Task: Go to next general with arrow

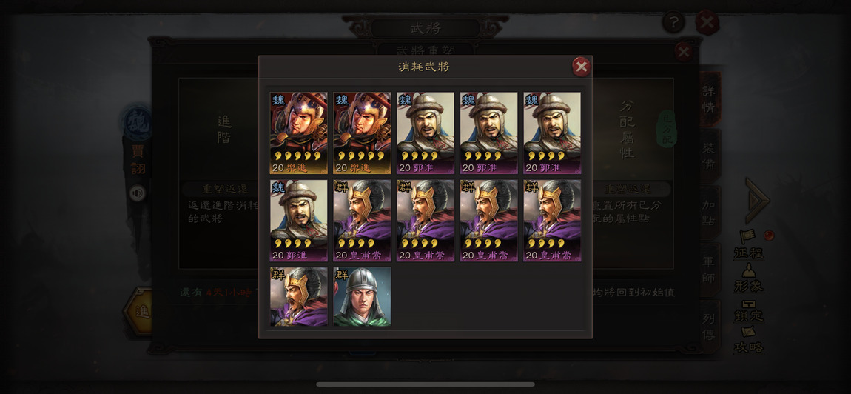Action: click(x=757, y=200)
